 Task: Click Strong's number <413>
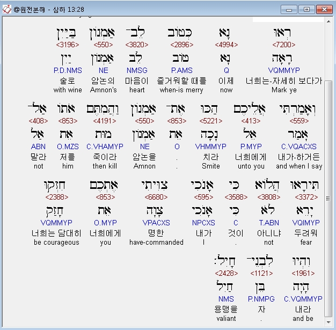click(251, 121)
